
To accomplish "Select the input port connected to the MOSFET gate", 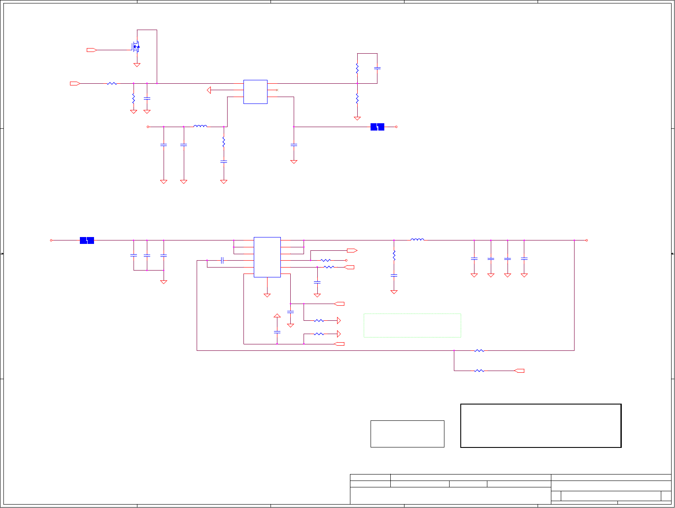I will 91,50.
